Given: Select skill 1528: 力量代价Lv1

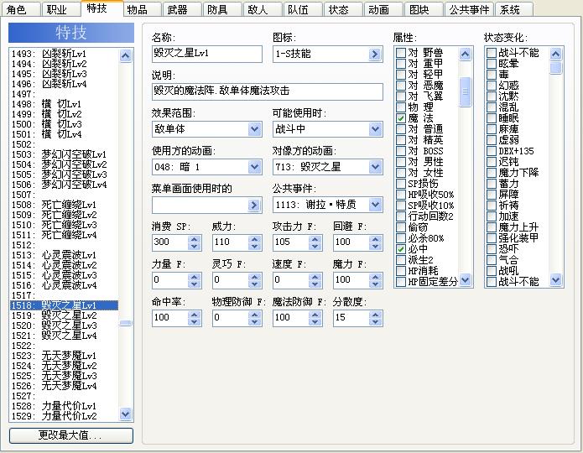Looking at the screenshot, I should click(64, 406).
